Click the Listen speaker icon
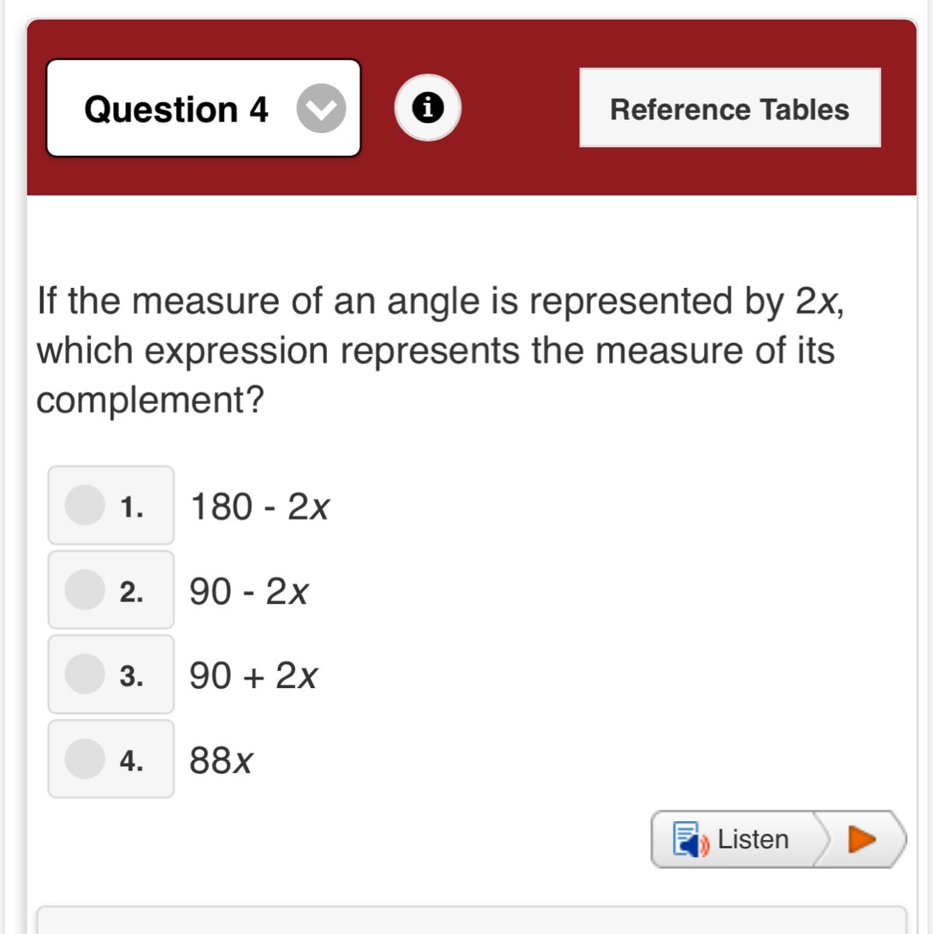Viewport: 933px width, 934px height. (690, 840)
